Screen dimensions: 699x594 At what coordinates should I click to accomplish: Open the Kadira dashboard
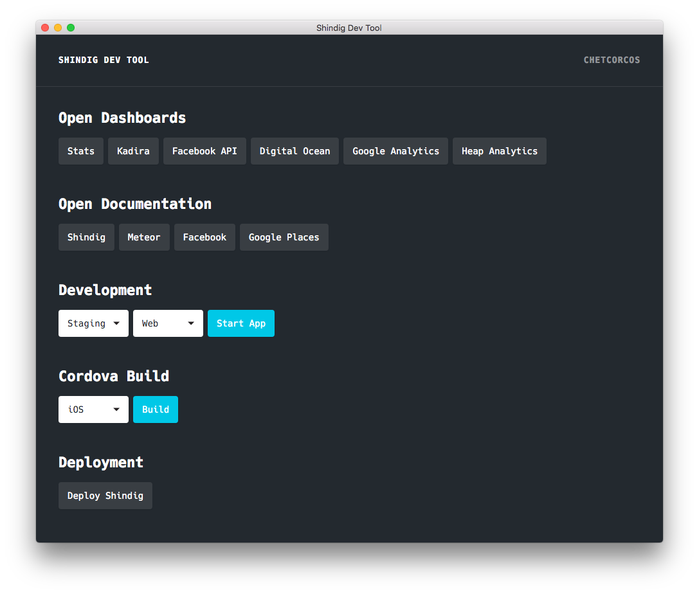click(133, 150)
